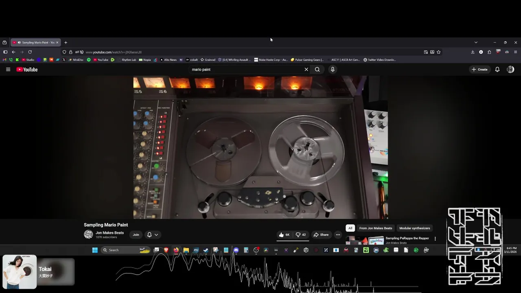Dislike the video showing 42

(301, 235)
